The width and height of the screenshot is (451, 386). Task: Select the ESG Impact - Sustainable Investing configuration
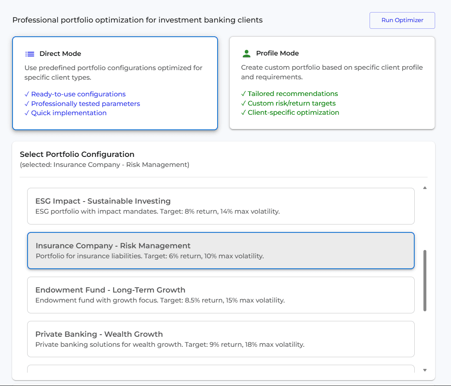220,206
